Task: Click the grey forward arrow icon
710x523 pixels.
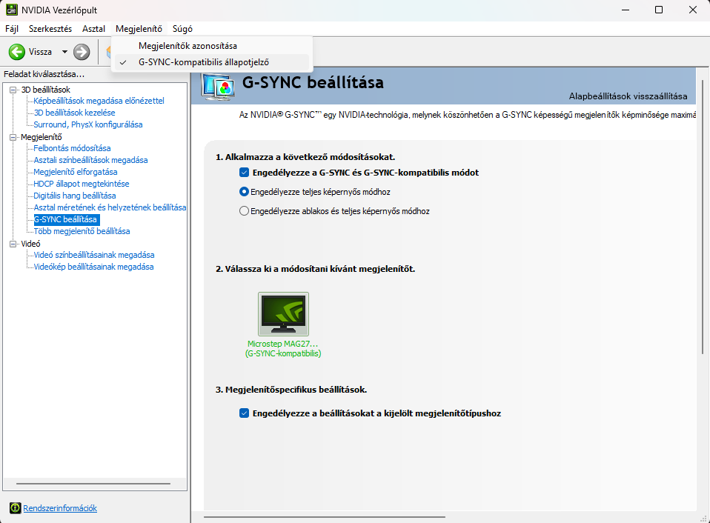Action: 82,52
